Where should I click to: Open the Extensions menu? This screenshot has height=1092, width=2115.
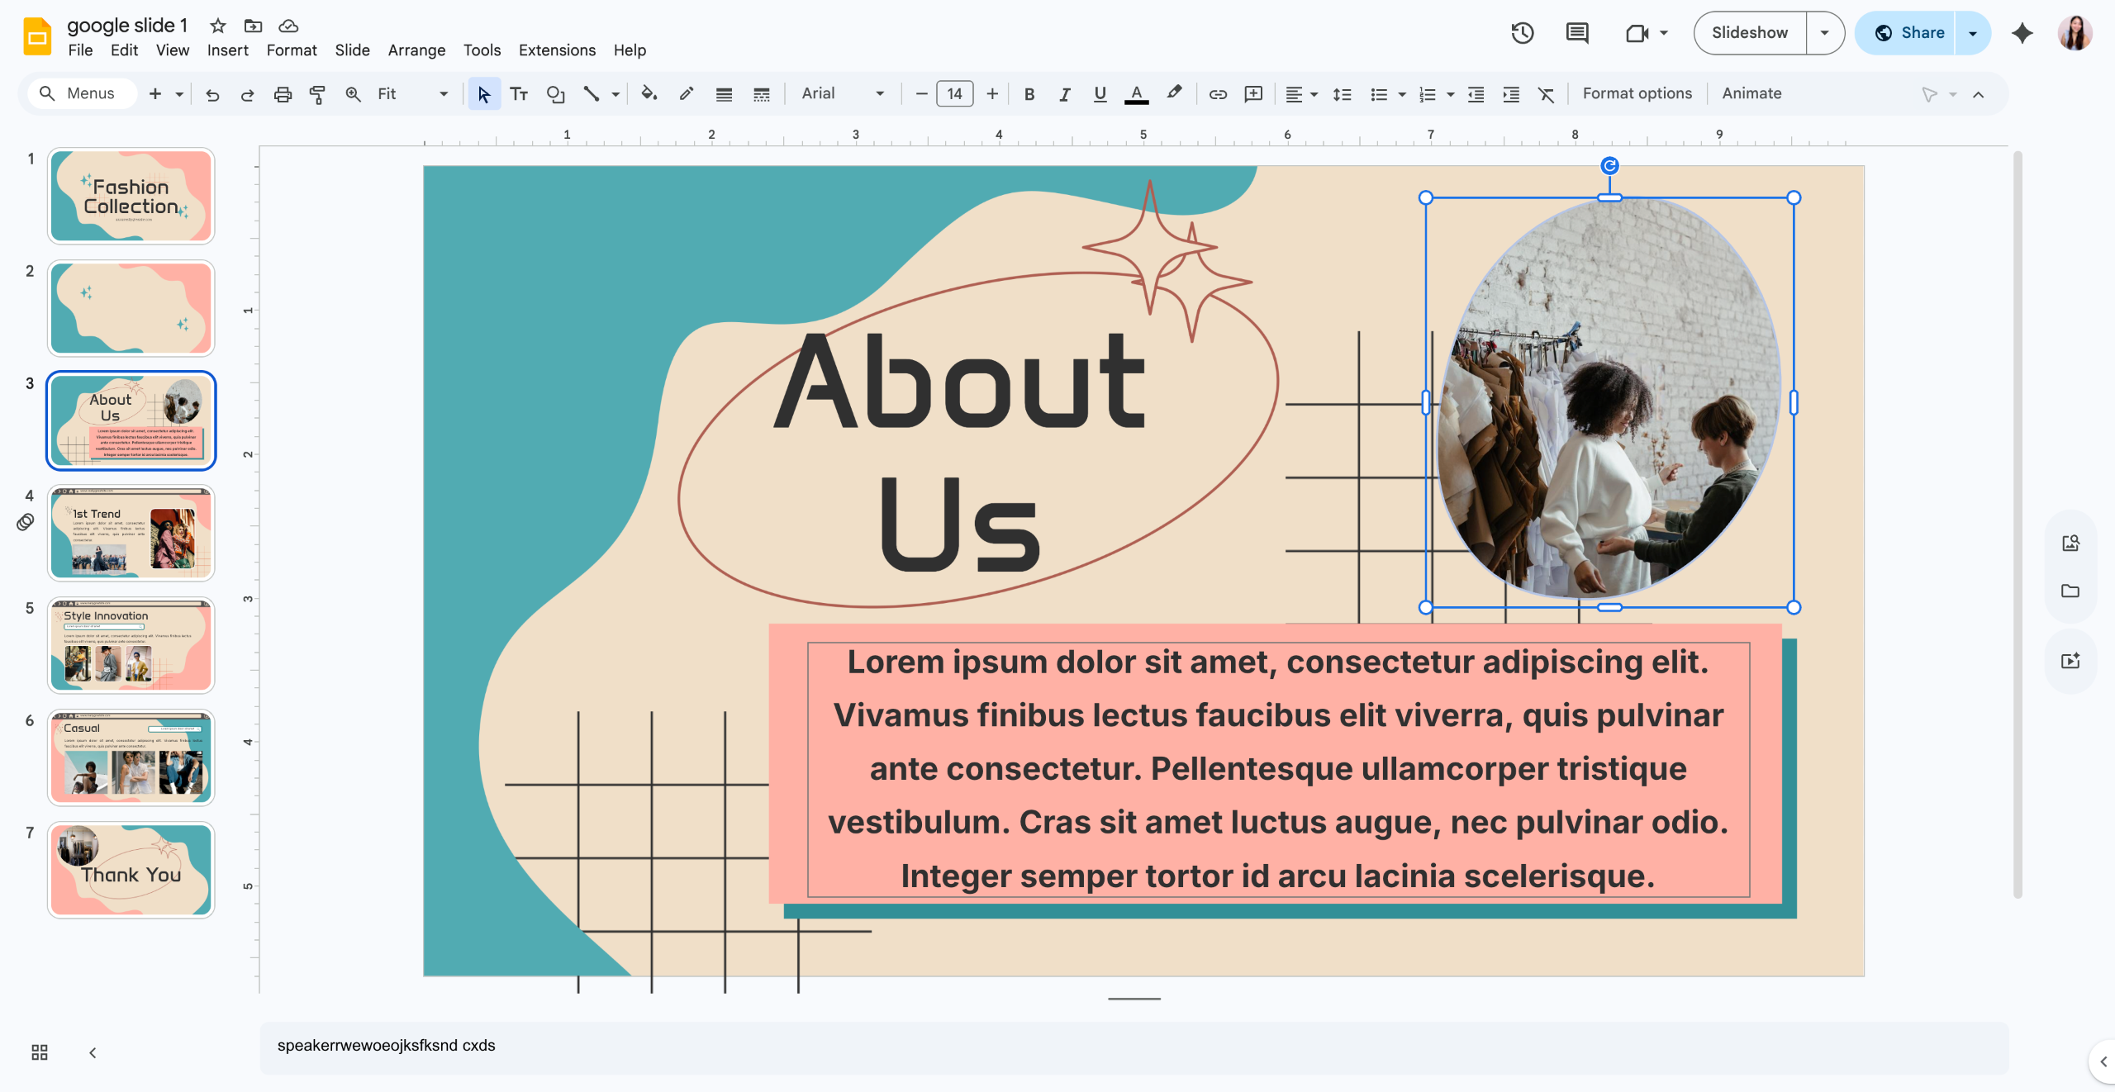coord(557,50)
